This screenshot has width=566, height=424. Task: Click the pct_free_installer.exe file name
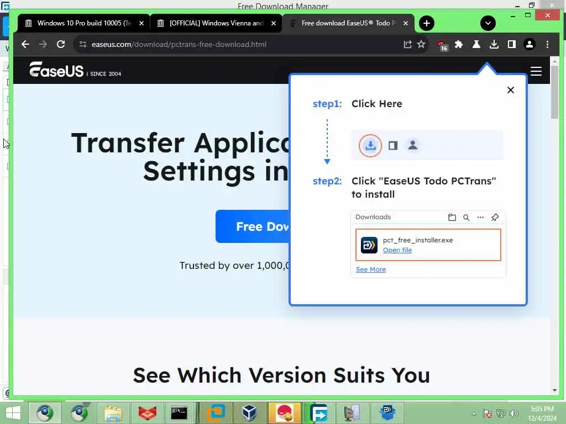[x=418, y=240]
